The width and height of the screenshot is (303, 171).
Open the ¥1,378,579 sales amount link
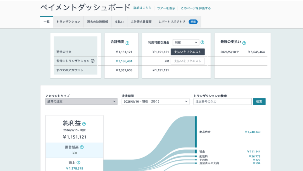75,168
